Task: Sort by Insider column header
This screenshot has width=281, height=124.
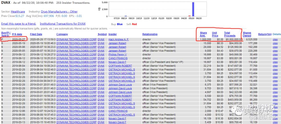Action: [113, 34]
